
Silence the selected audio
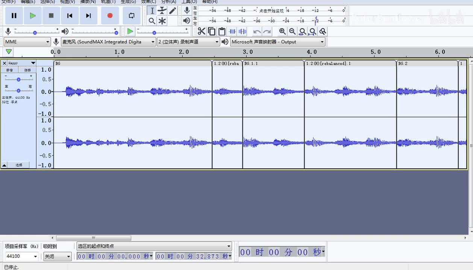coord(243,31)
